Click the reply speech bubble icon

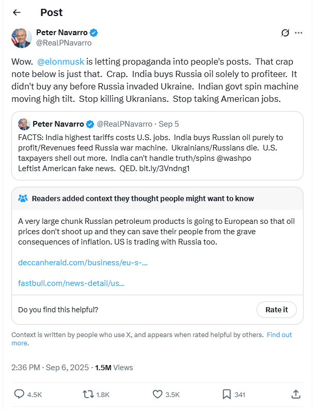pyautogui.click(x=19, y=394)
